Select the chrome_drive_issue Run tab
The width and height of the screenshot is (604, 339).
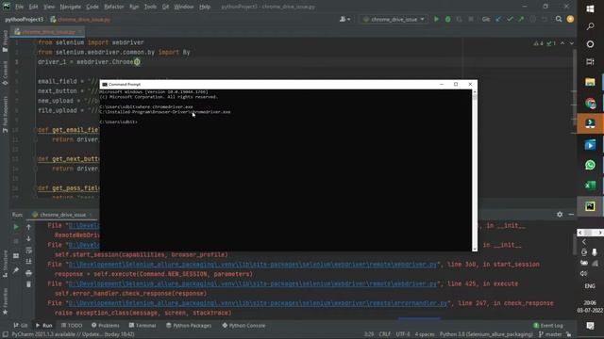pos(63,215)
